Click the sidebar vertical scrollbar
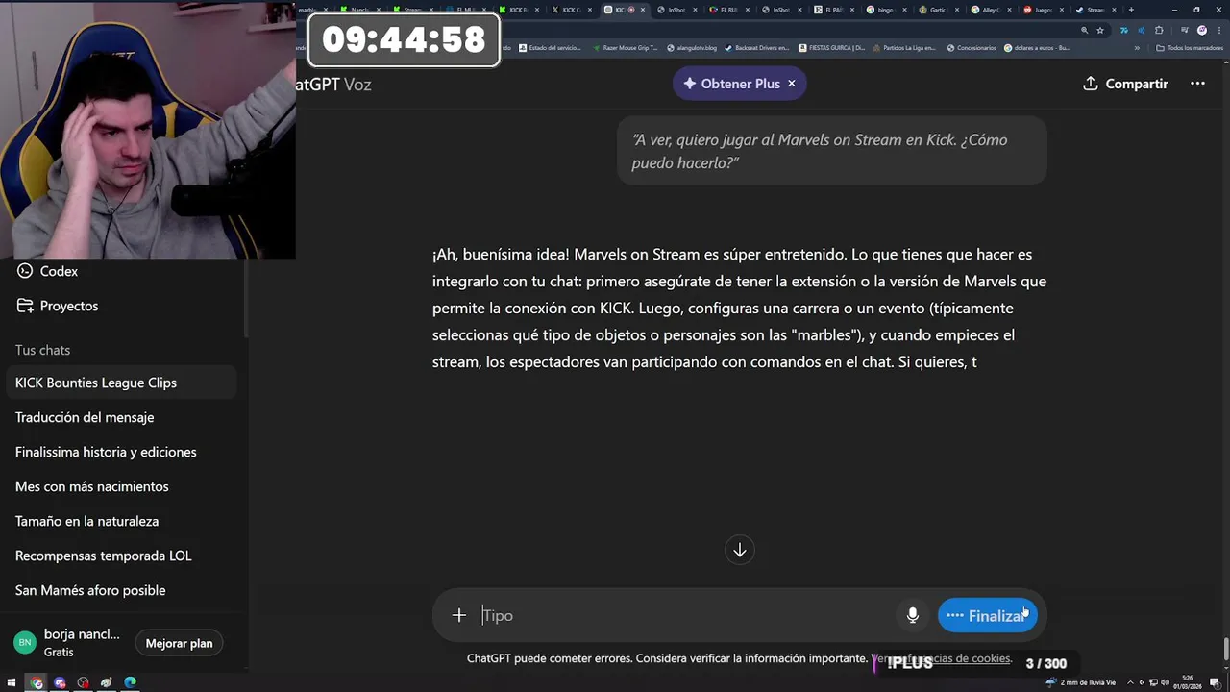 click(x=246, y=298)
